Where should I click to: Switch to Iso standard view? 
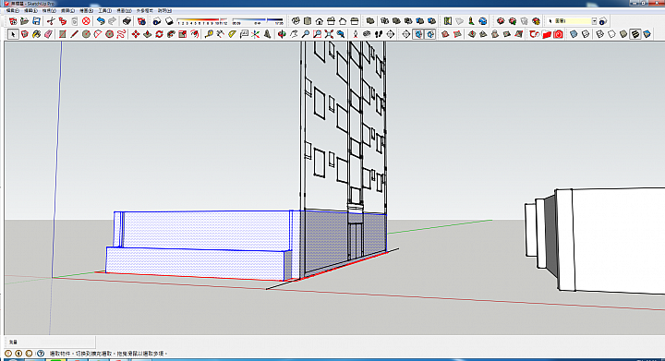(296, 20)
